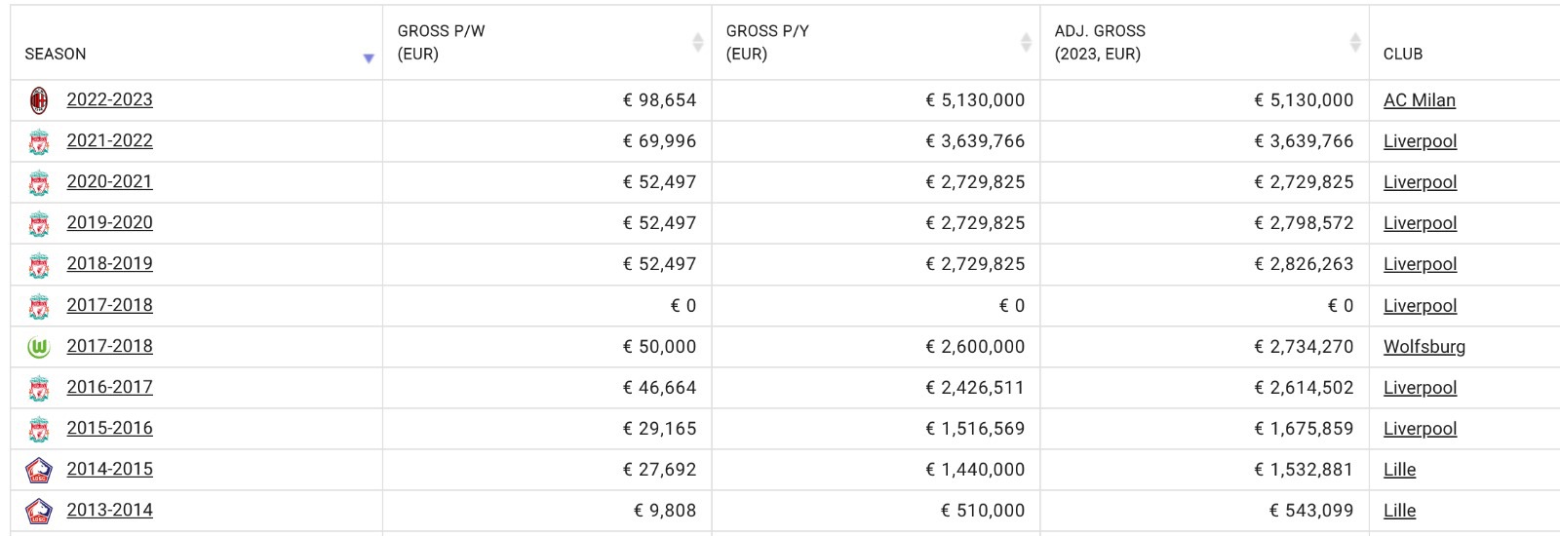Click the Lille crest beside 2014-2015
Viewport: 1560px width, 536px height.
coord(38,470)
